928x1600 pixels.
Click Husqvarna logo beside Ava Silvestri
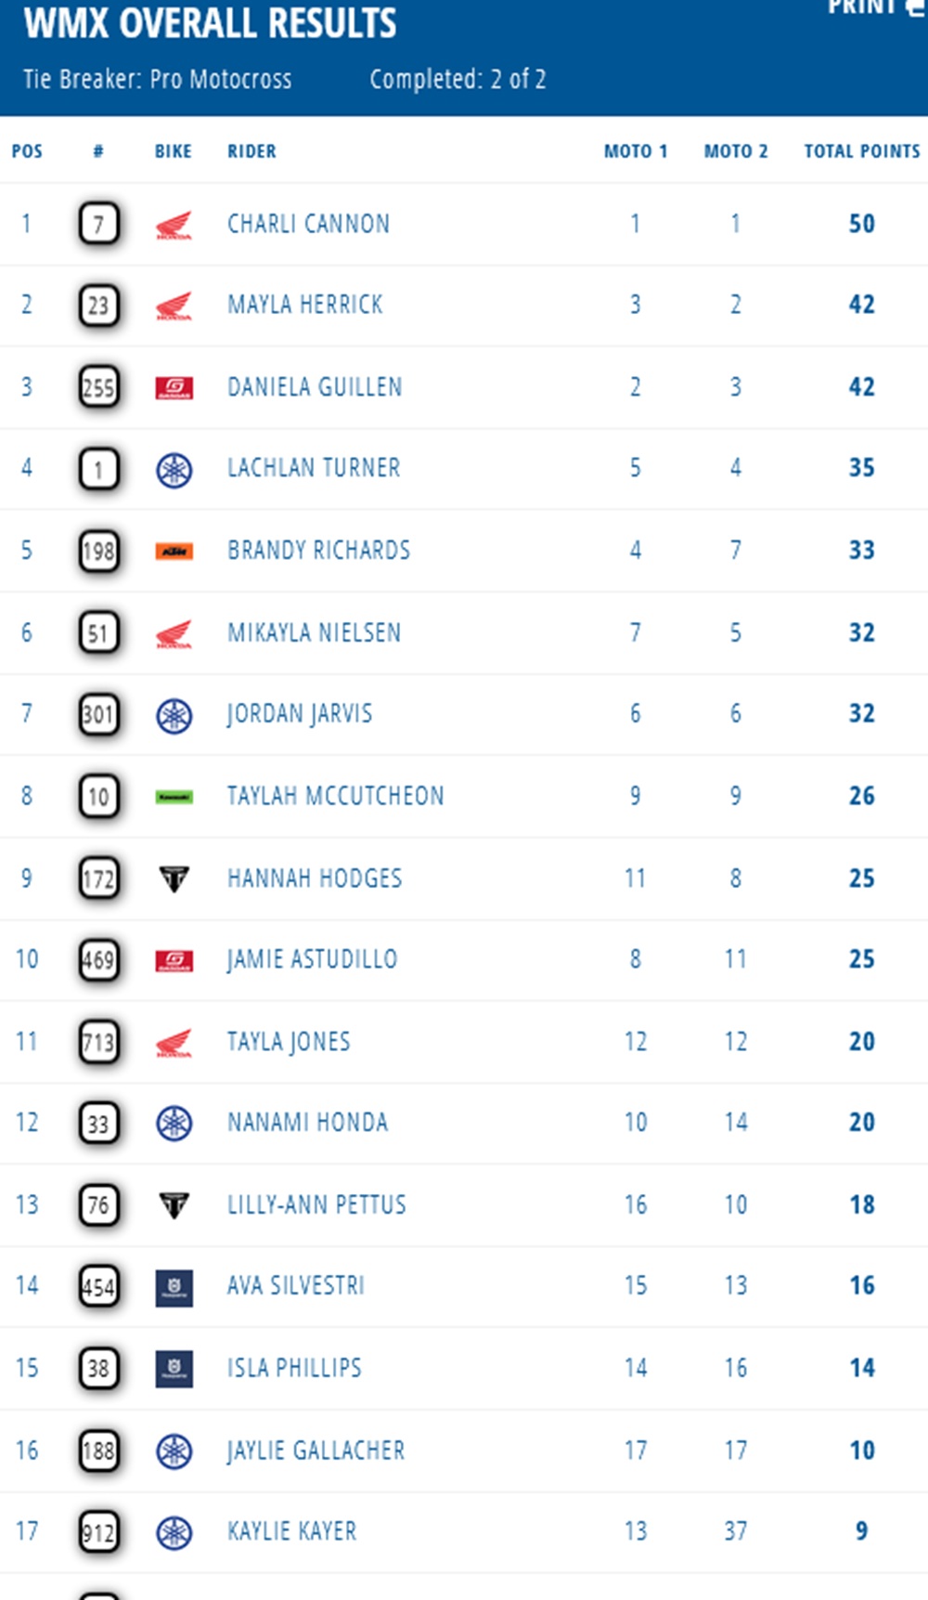(174, 1287)
